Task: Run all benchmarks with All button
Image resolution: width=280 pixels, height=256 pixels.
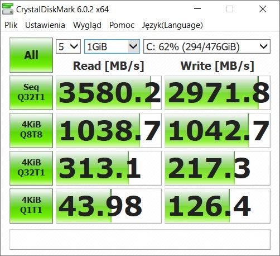Action: [x=31, y=55]
